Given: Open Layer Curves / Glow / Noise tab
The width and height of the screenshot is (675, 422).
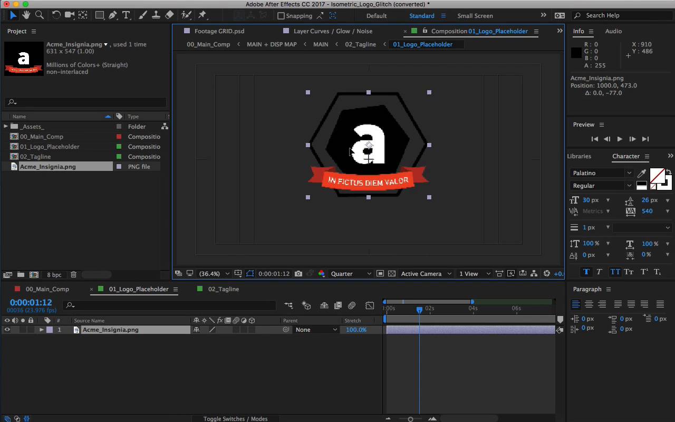Looking at the screenshot, I should tap(333, 31).
